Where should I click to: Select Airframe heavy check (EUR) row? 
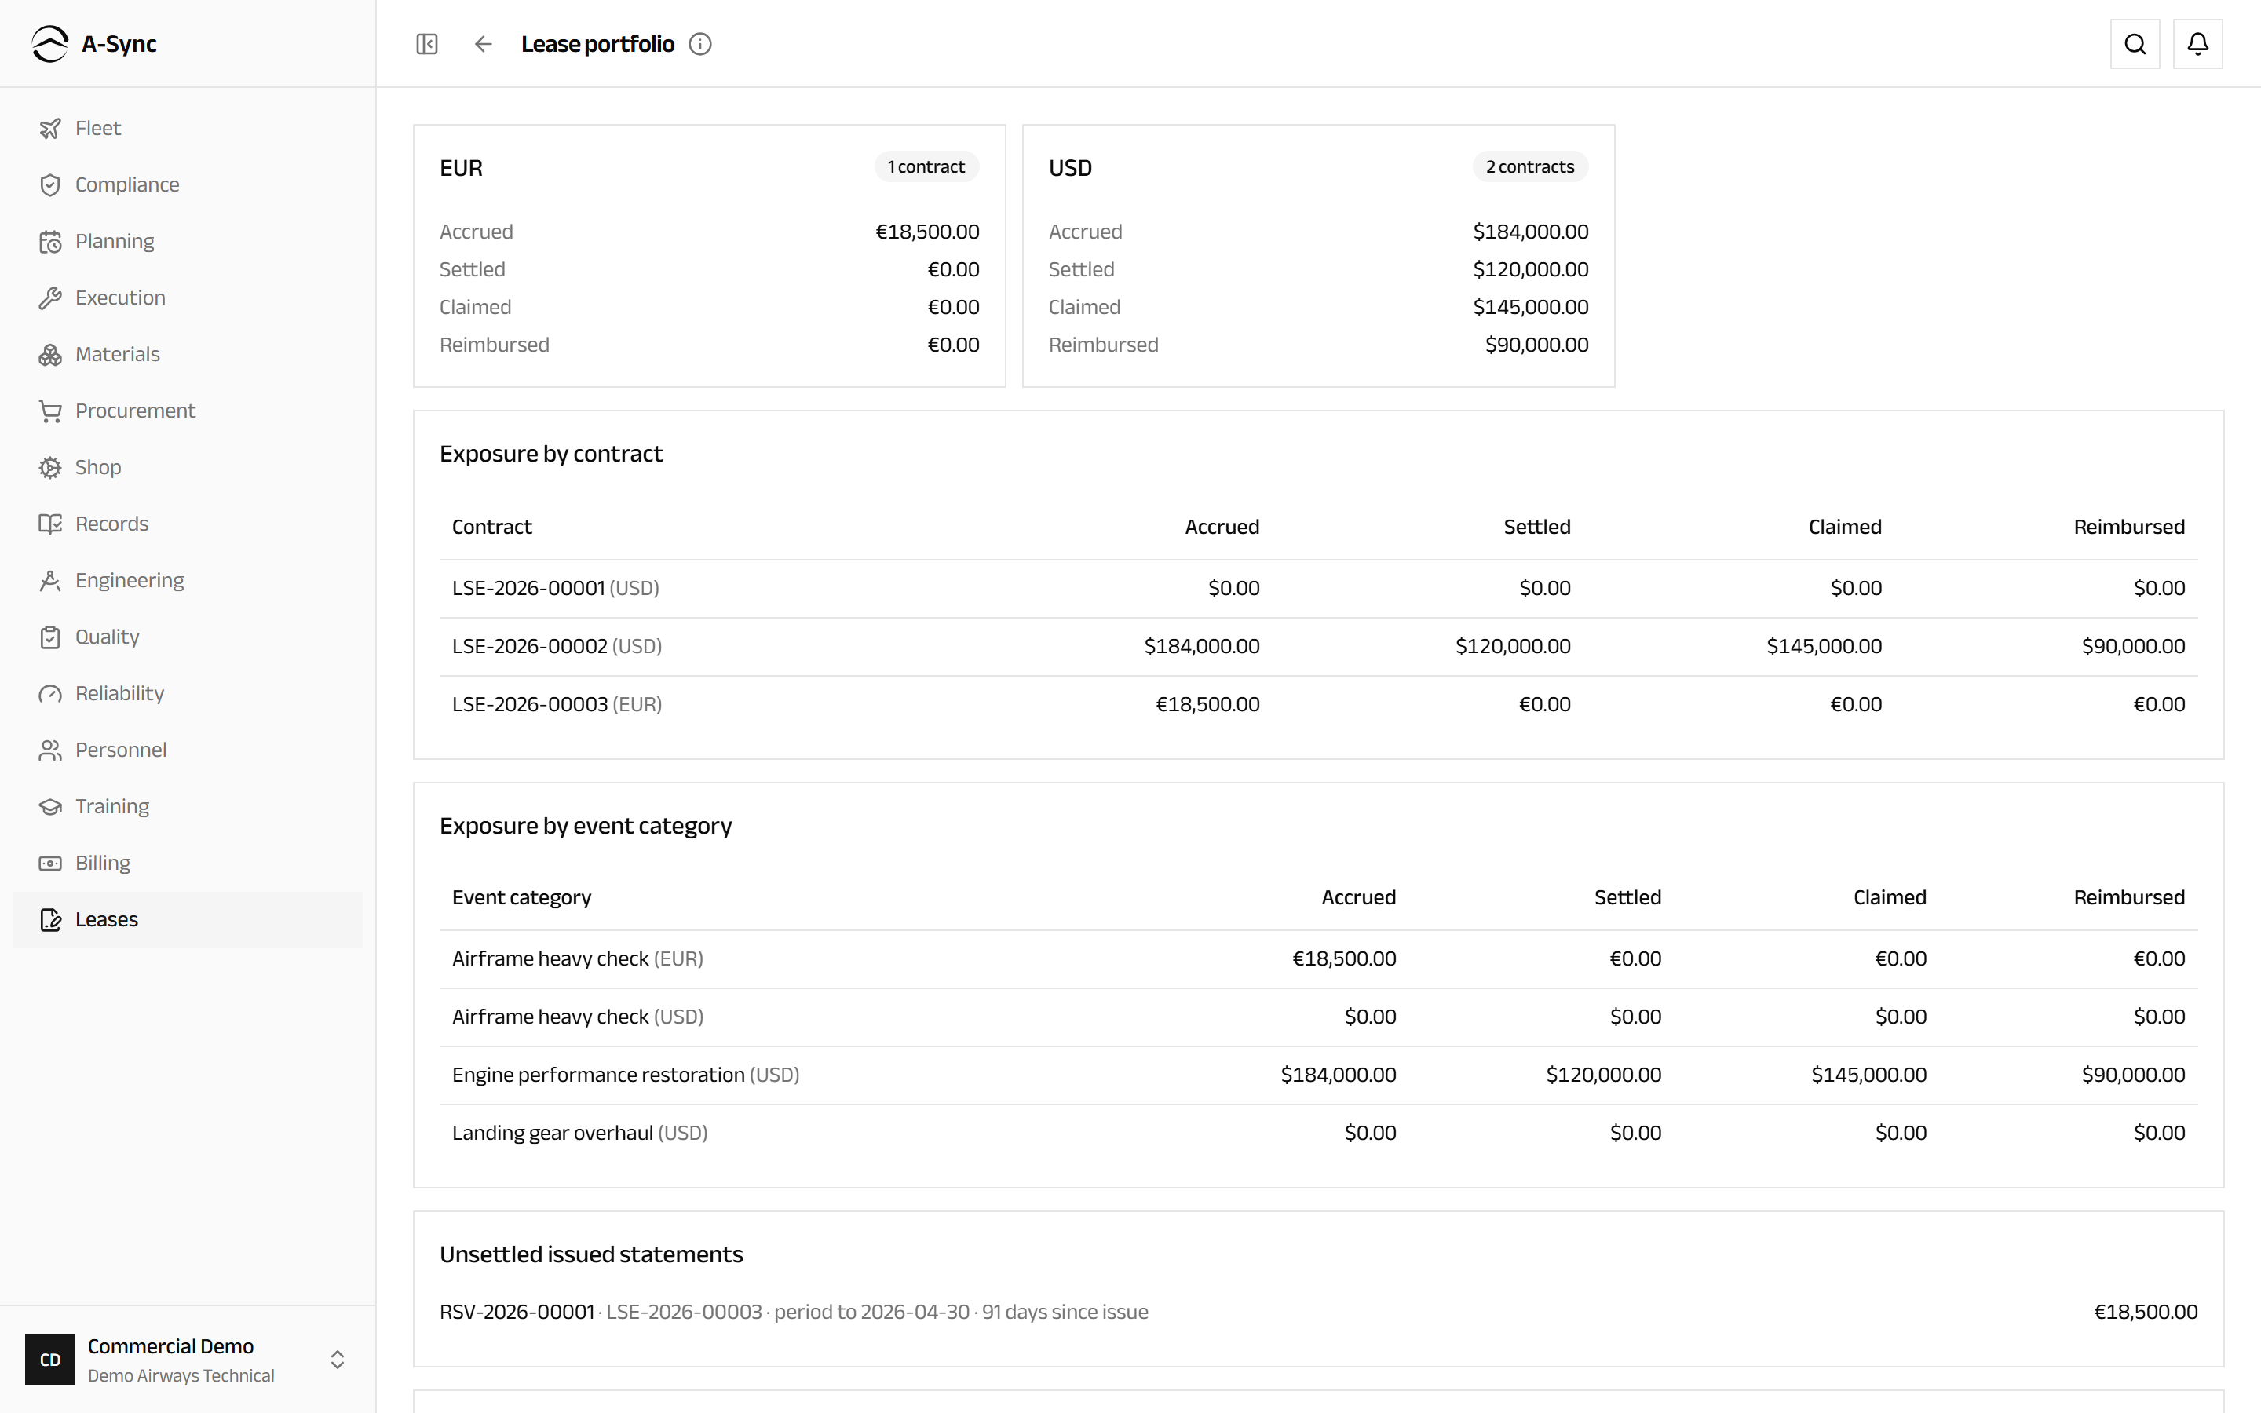coord(1318,958)
